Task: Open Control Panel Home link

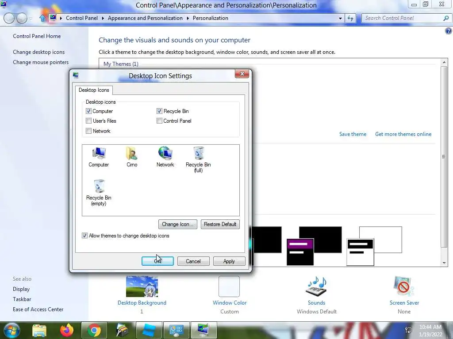Action: tap(37, 36)
